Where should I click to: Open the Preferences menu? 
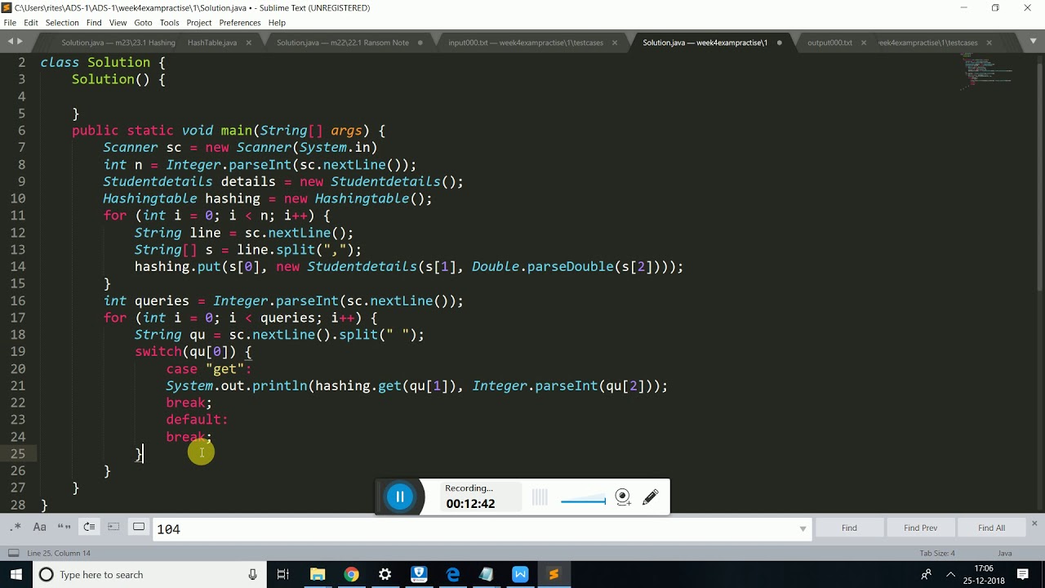click(240, 23)
